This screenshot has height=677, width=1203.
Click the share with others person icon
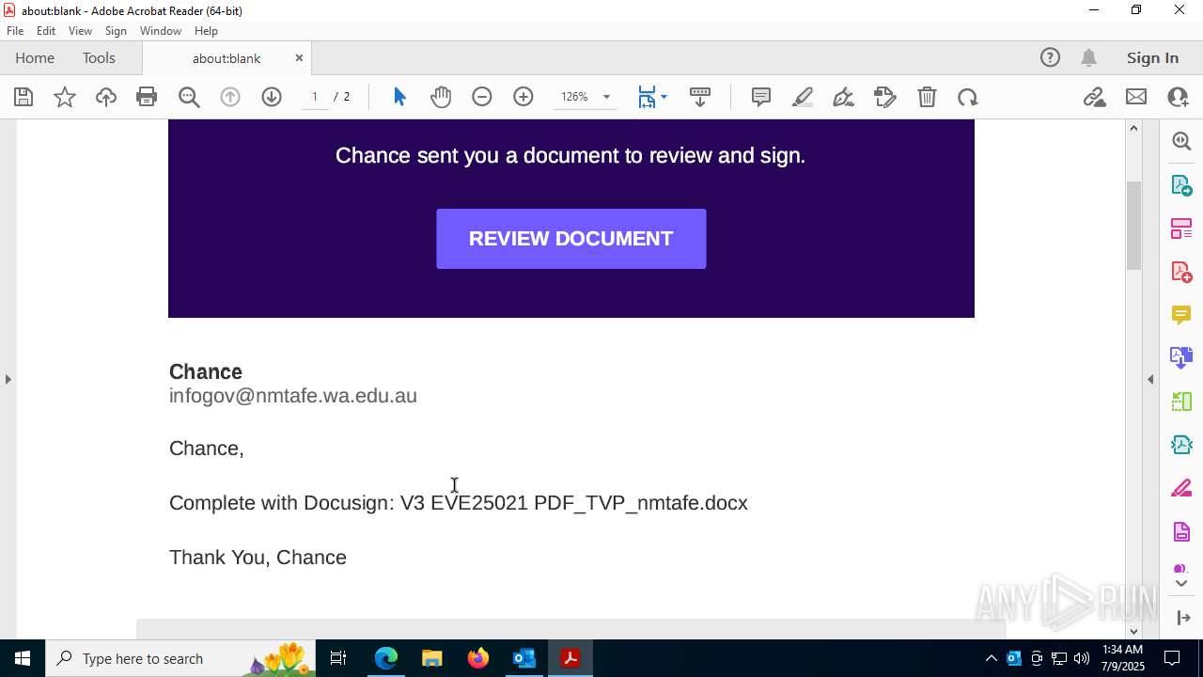click(1178, 97)
